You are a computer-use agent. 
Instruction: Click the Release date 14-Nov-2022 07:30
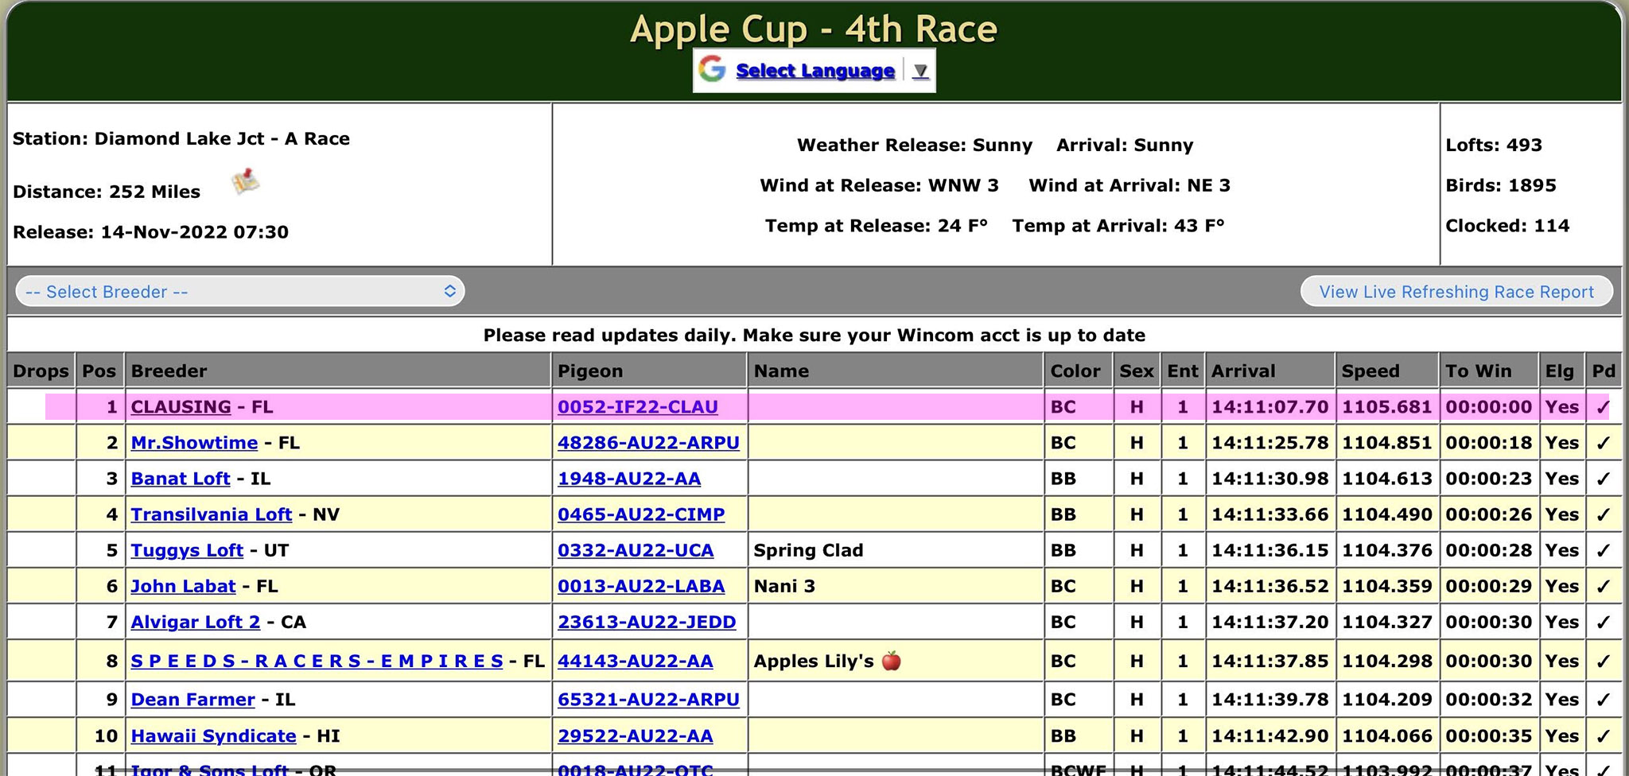(x=150, y=232)
